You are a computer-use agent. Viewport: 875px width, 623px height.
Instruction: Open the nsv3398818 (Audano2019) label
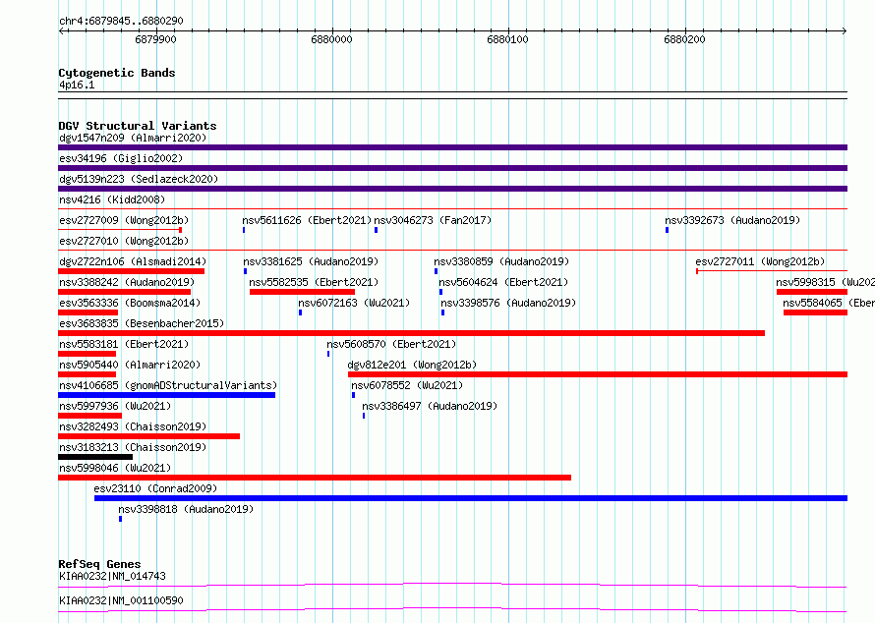tap(186, 509)
